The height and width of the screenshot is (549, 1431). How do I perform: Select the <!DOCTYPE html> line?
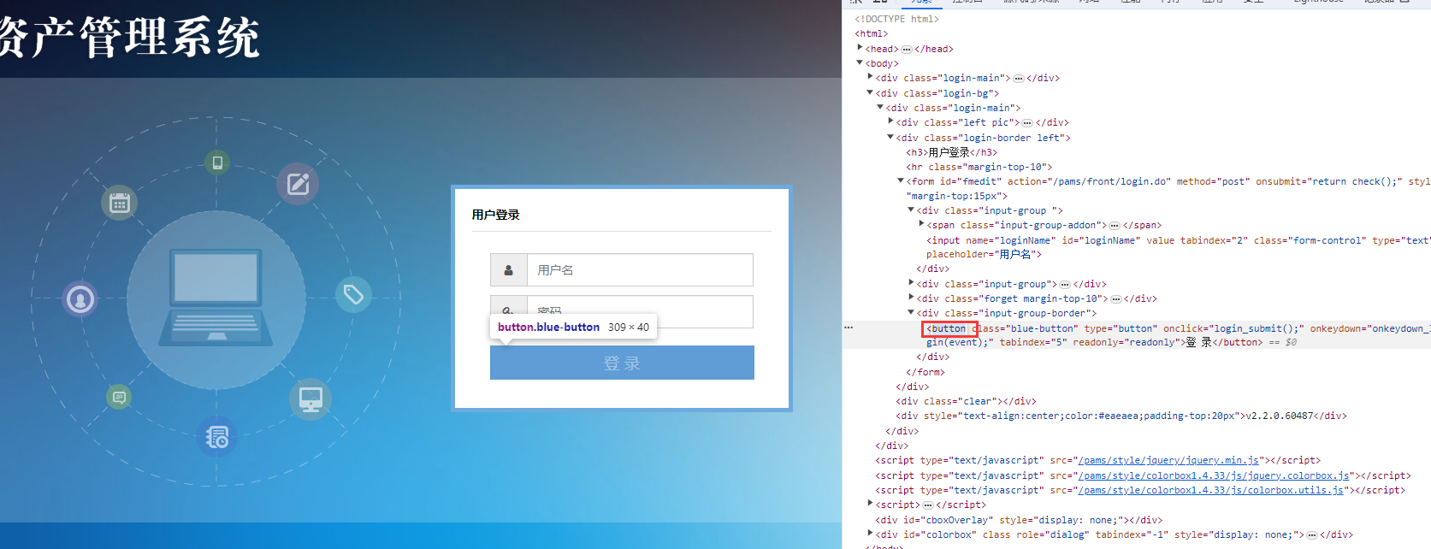896,19
